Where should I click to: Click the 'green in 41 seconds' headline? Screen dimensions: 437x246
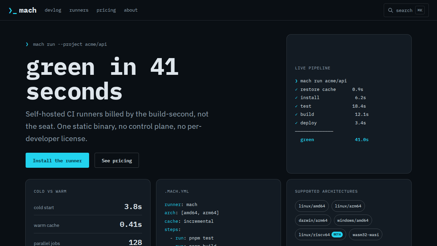(102, 79)
